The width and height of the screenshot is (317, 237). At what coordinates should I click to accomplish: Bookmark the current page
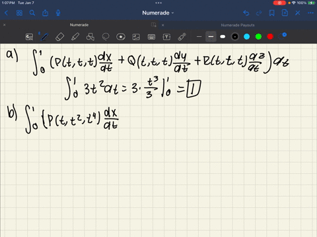[x=272, y=13]
